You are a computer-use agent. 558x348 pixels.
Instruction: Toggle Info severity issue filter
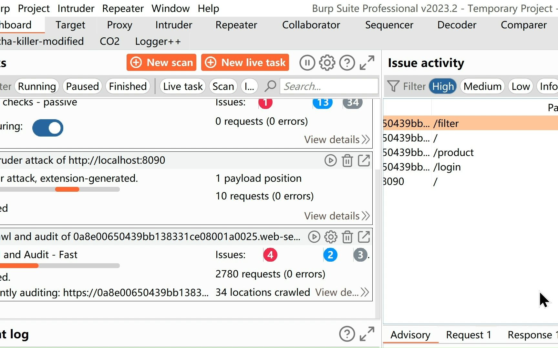[548, 86]
